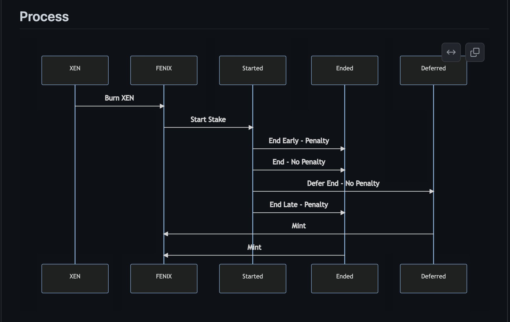Click the horizontal resize arrows icon
This screenshot has height=322, width=510.
[451, 52]
